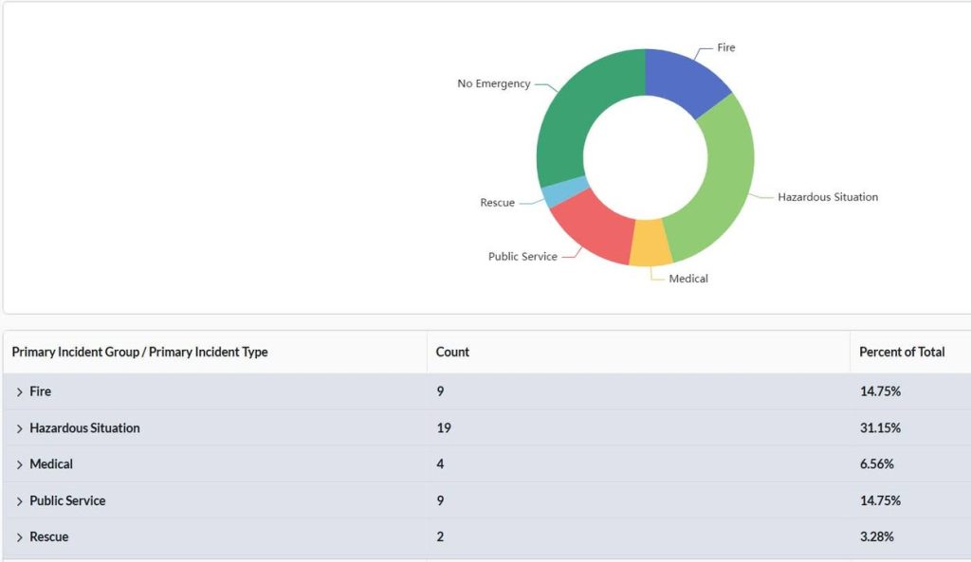
Task: Click the 3.28% percentage cell
Action: tap(876, 536)
